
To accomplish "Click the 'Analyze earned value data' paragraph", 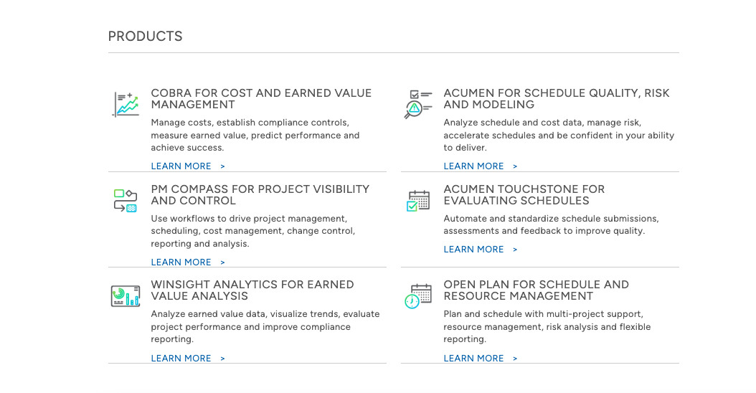I will [x=265, y=326].
